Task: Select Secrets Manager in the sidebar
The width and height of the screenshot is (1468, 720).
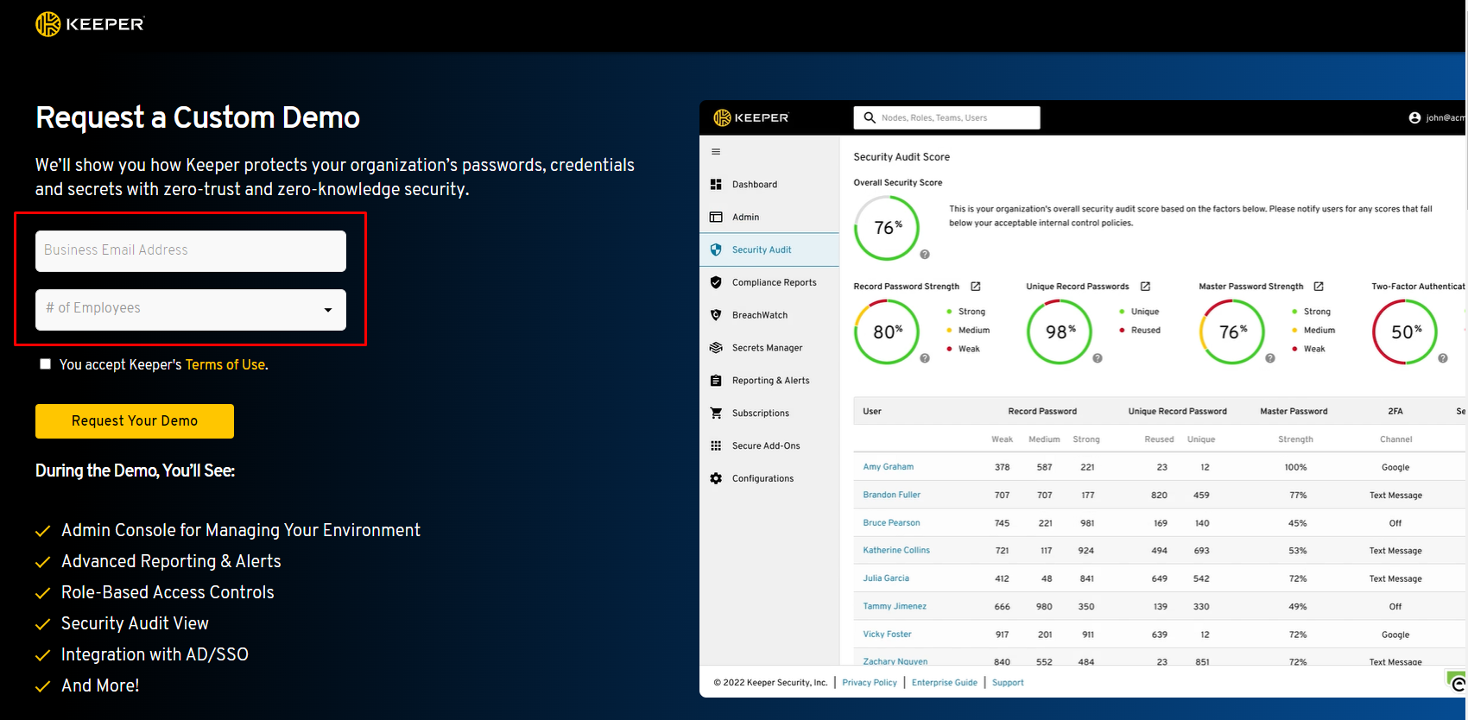Action: 769,348
